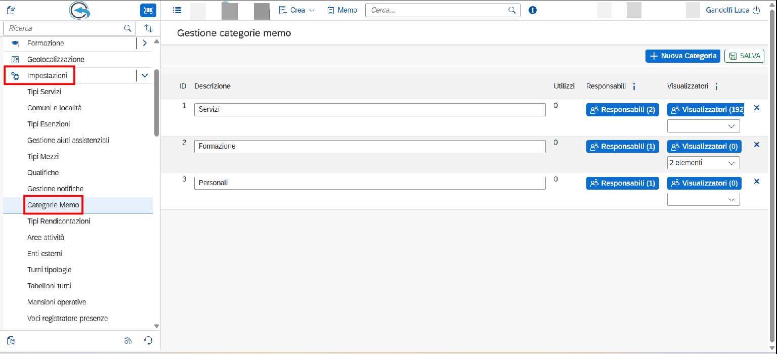
Task: Open Tipi Rendicontazioni in sidebar
Action: point(59,221)
